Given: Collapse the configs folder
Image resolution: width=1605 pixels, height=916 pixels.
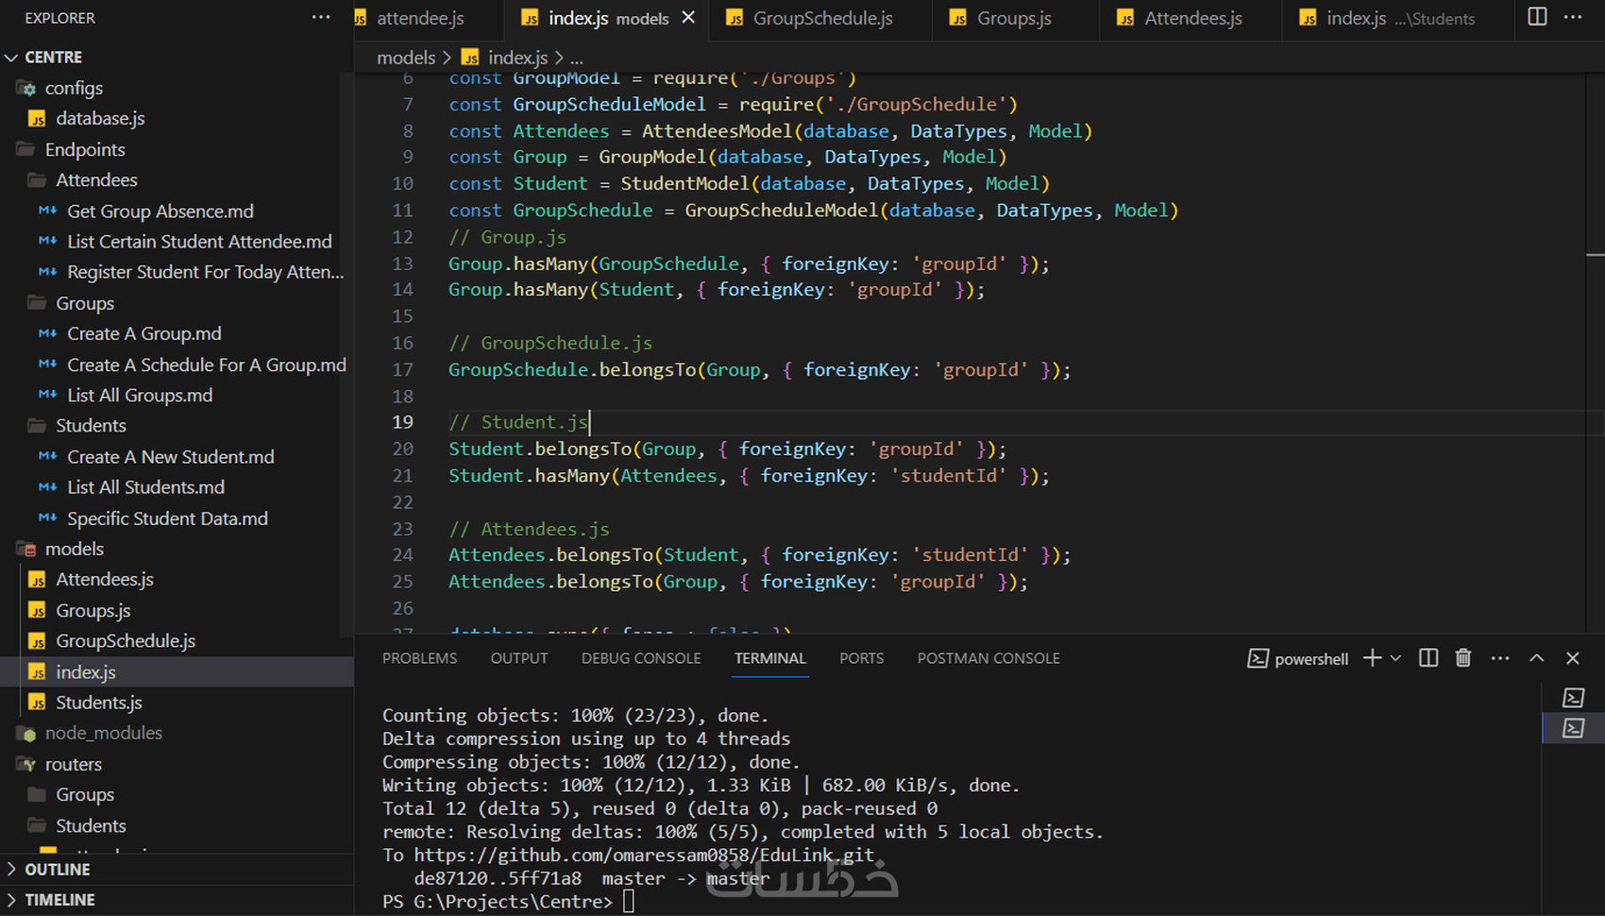Looking at the screenshot, I should coord(177,88).
